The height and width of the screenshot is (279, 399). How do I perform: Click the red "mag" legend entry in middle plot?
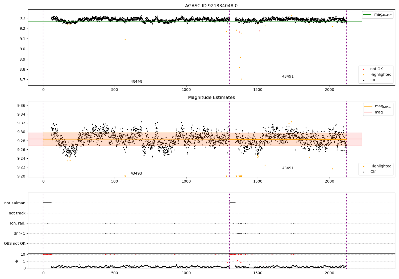(373, 112)
